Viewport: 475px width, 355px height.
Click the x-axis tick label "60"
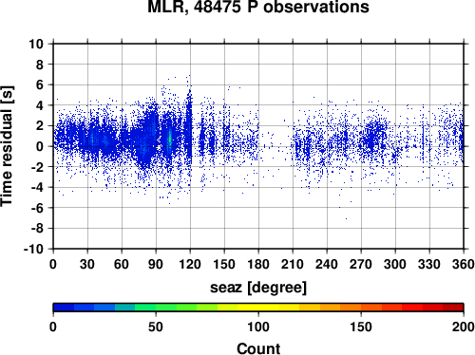122,264
